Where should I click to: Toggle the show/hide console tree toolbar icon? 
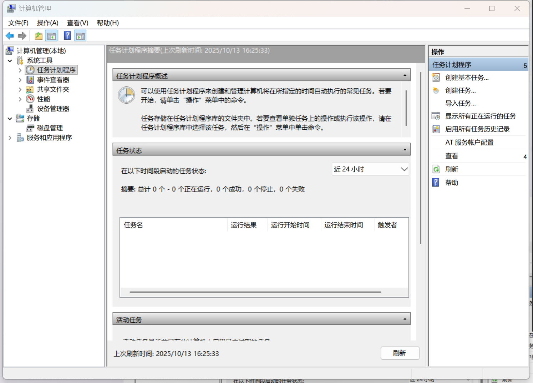pyautogui.click(x=51, y=35)
